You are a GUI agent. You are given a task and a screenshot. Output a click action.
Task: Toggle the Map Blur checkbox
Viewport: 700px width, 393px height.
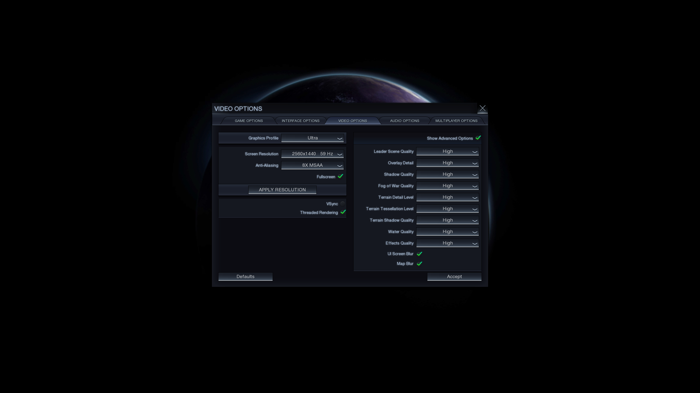pyautogui.click(x=419, y=264)
